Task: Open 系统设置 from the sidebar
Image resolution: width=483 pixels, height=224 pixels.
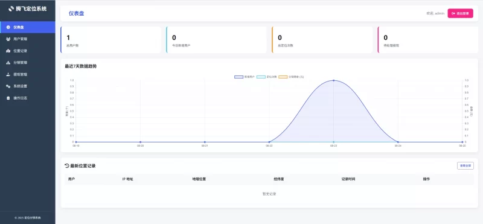Action: point(28,86)
